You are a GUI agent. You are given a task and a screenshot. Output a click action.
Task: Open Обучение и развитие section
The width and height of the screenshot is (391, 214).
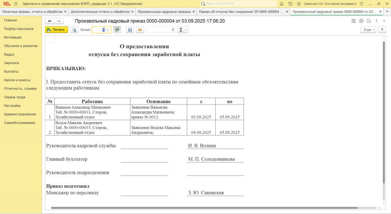coord(21,46)
